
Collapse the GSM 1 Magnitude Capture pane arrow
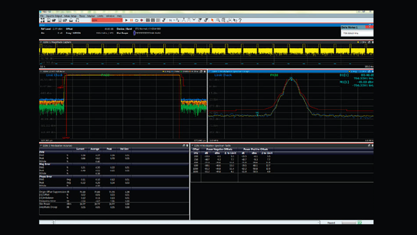[x=41, y=42]
